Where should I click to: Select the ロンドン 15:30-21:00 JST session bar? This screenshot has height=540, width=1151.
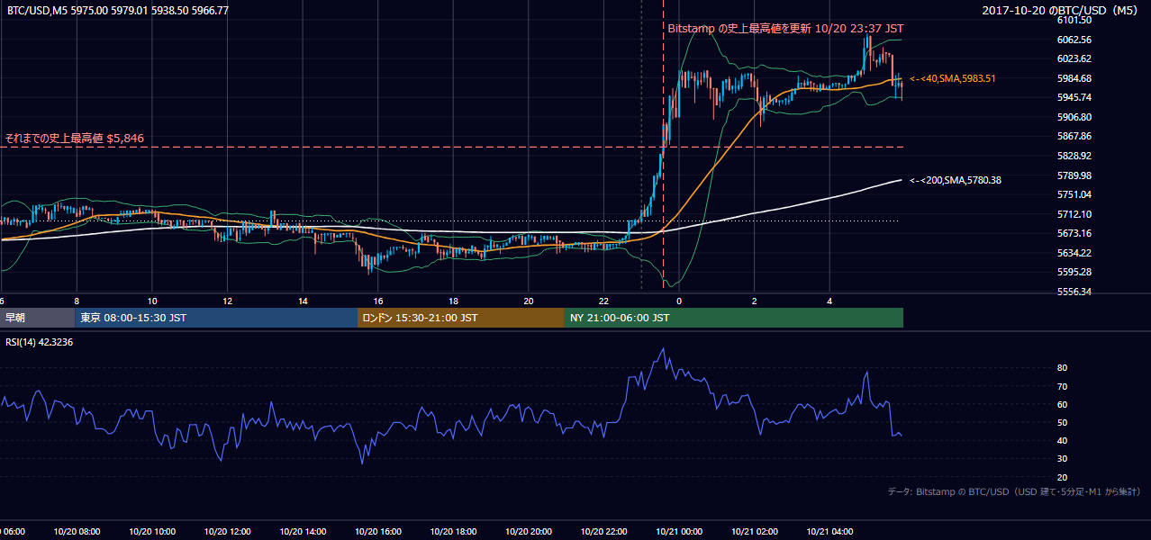pos(461,318)
